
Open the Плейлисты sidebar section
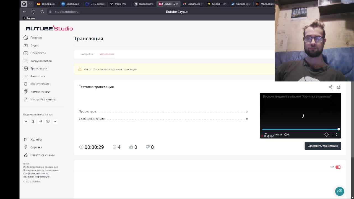(35, 53)
